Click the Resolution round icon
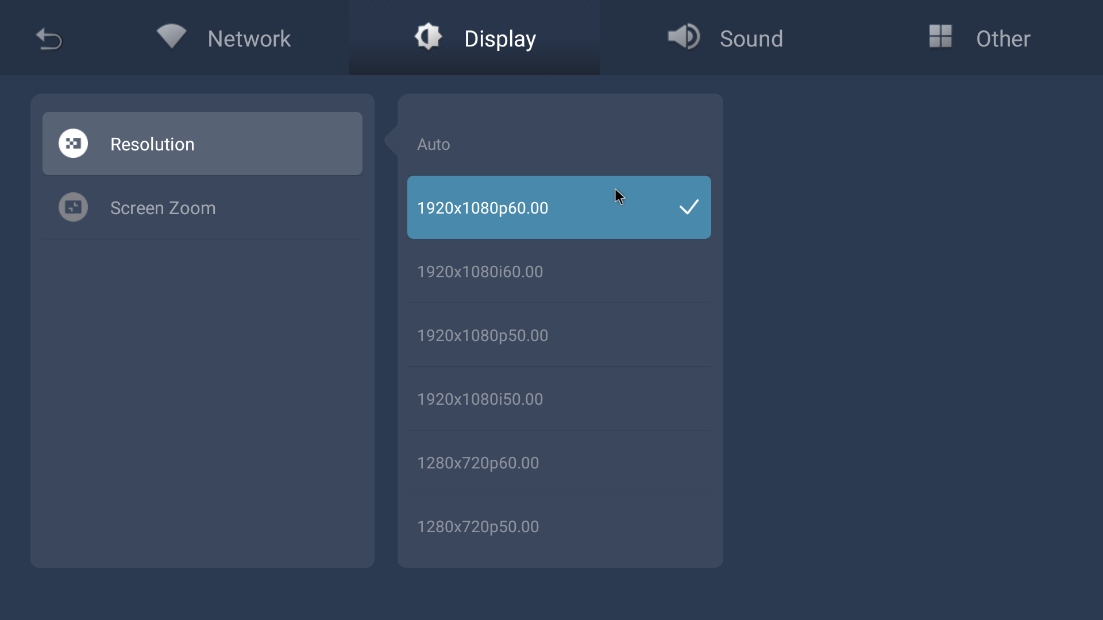The height and width of the screenshot is (620, 1103). pos(73,144)
